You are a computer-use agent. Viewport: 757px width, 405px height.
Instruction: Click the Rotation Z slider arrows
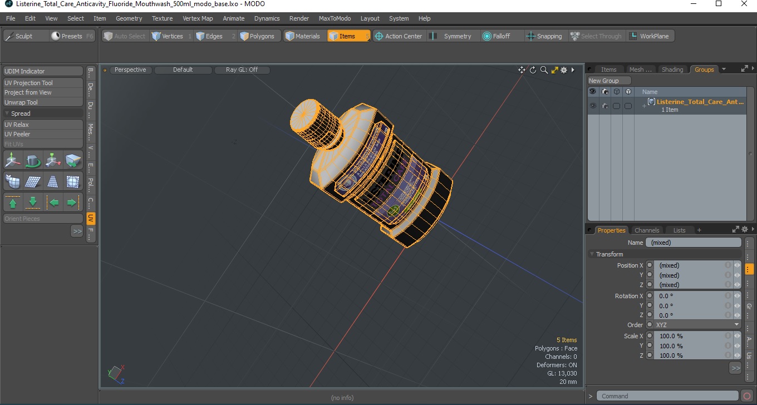tap(737, 315)
